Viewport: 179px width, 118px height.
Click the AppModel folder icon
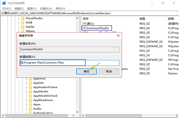[x=30, y=91]
